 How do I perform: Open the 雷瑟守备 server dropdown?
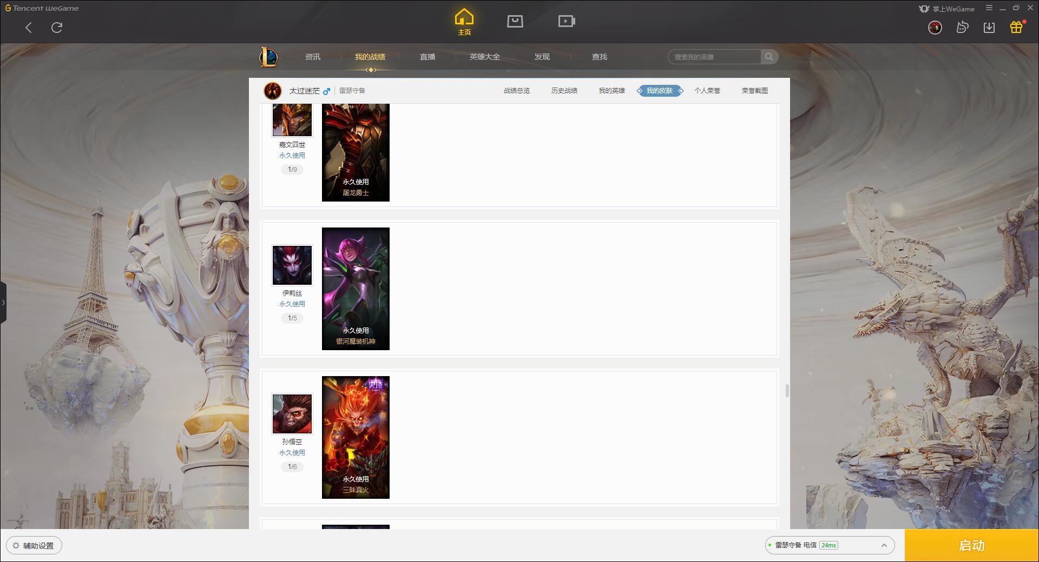tap(829, 545)
